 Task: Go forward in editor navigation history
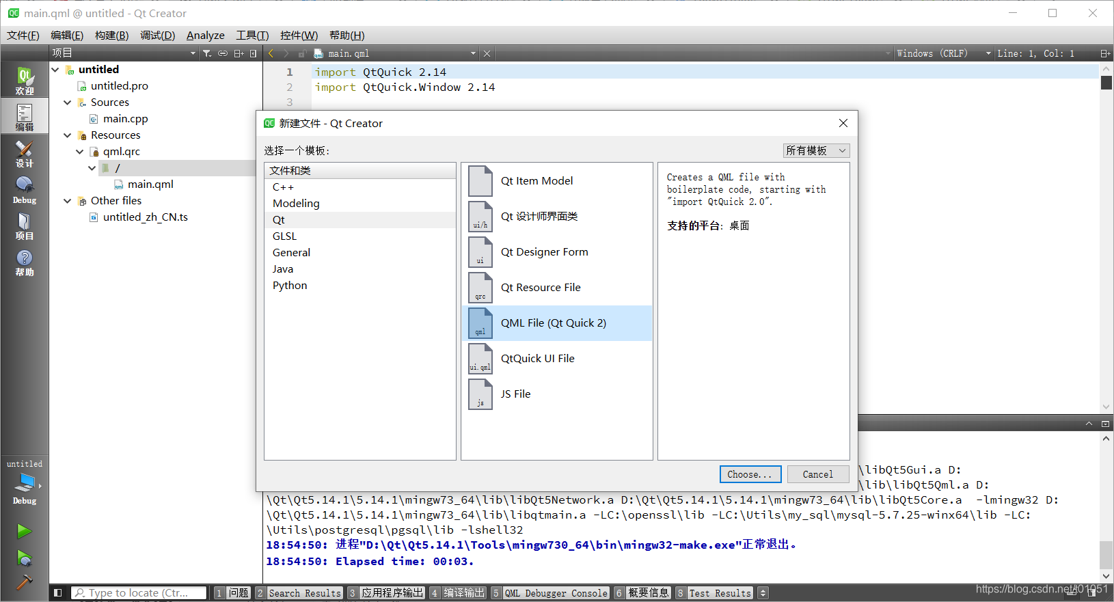[286, 53]
